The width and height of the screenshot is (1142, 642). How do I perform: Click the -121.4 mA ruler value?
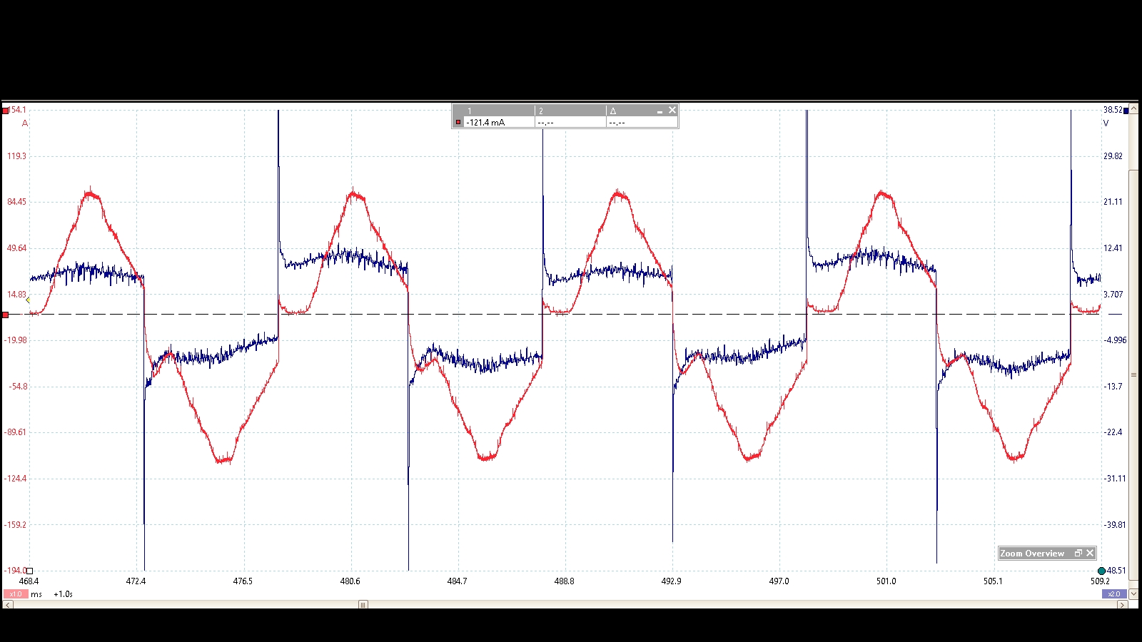tap(485, 123)
